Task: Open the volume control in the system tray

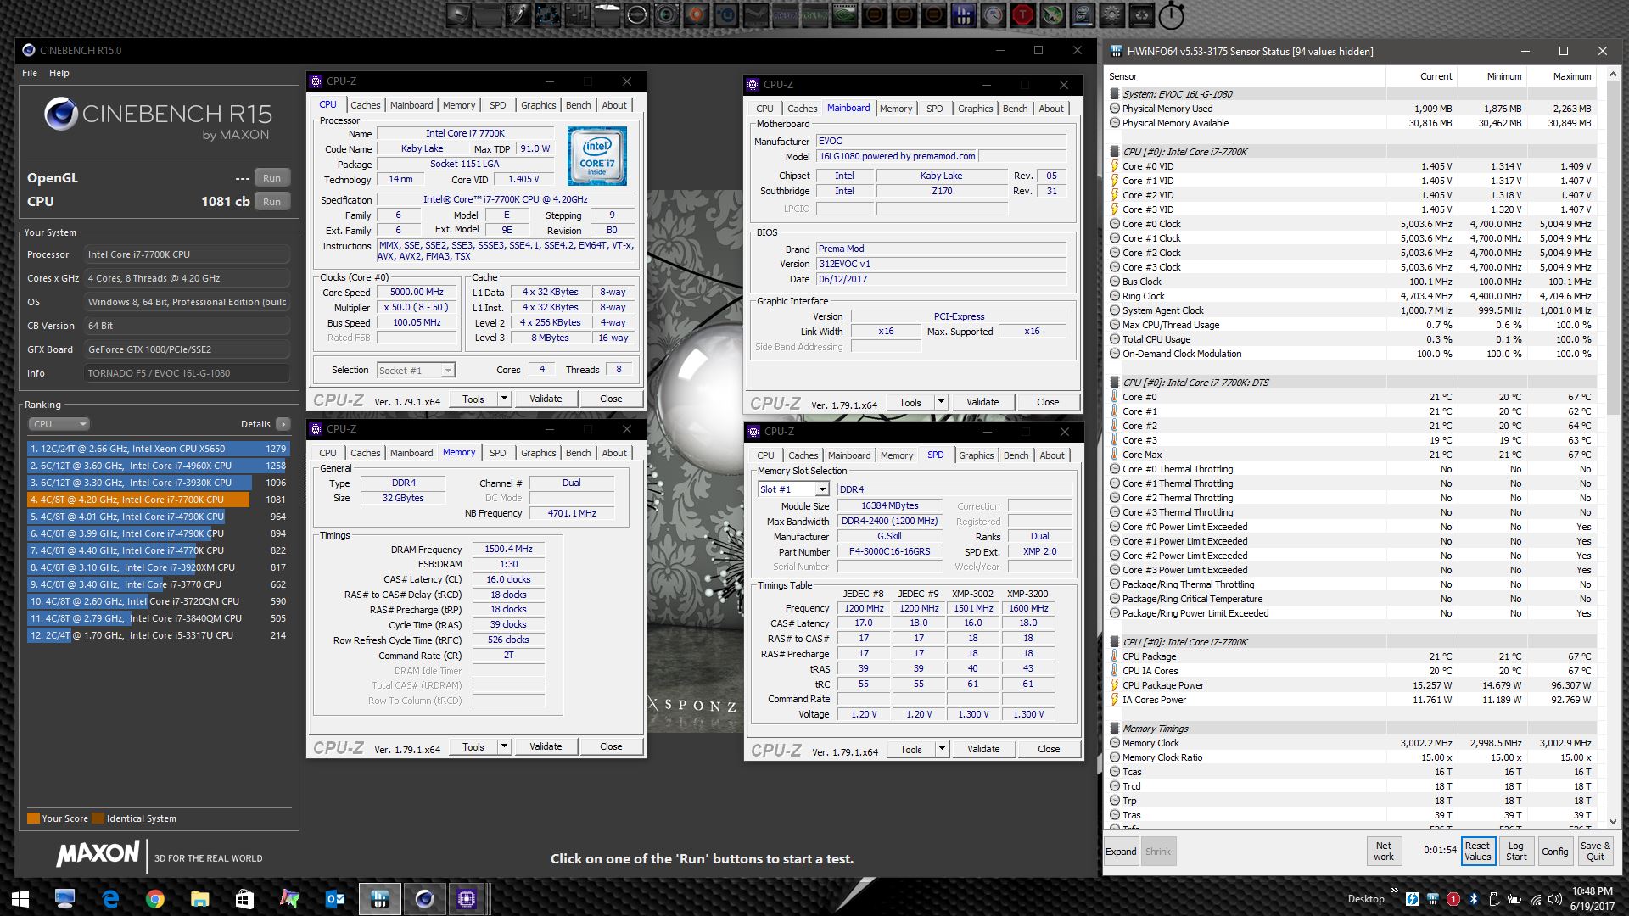Action: pos(1554,899)
